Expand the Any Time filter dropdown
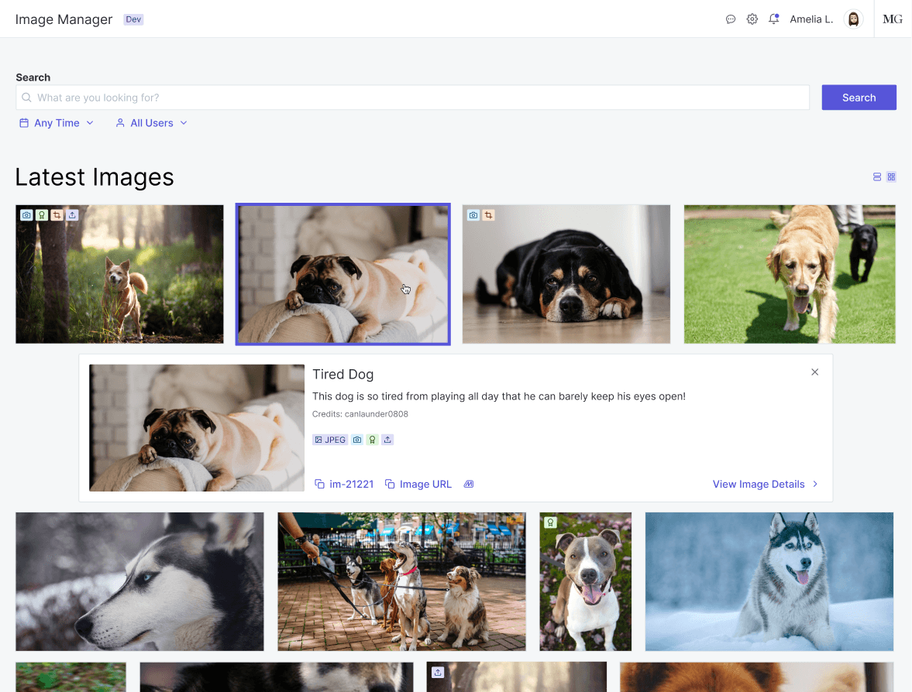This screenshot has height=692, width=912. point(57,123)
